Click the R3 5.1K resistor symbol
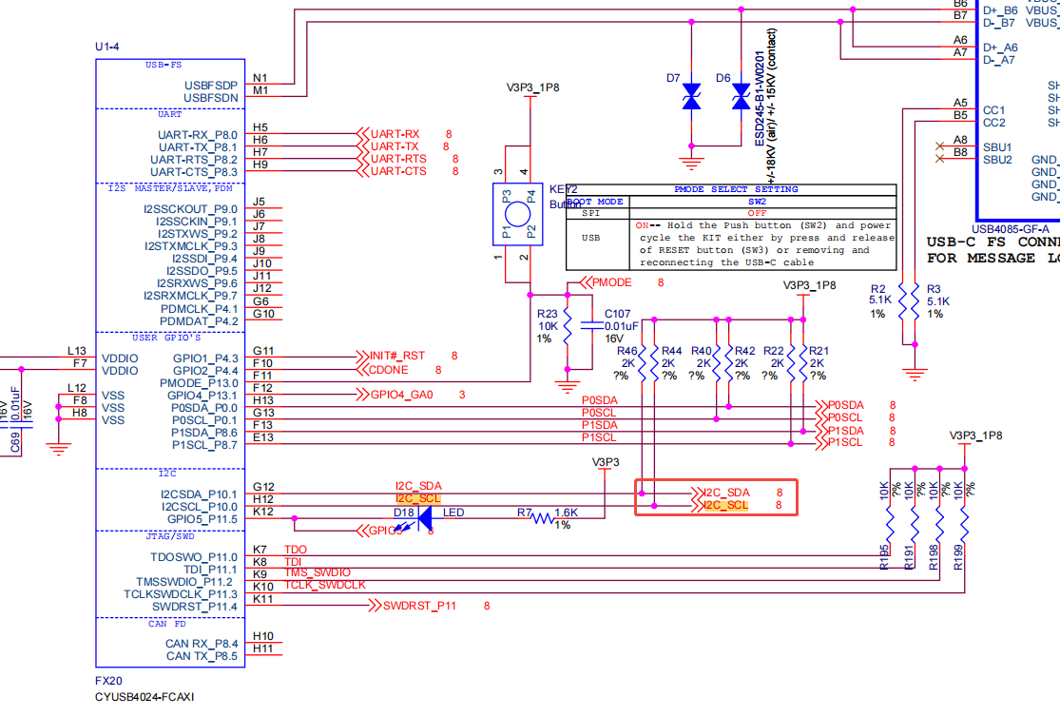Image resolution: width=1060 pixels, height=716 pixels. coord(915,300)
